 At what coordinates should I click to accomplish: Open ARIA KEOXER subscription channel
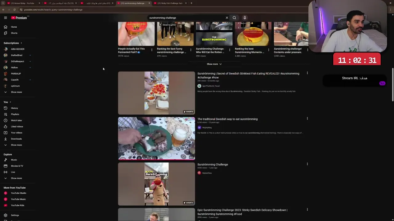coord(17,49)
